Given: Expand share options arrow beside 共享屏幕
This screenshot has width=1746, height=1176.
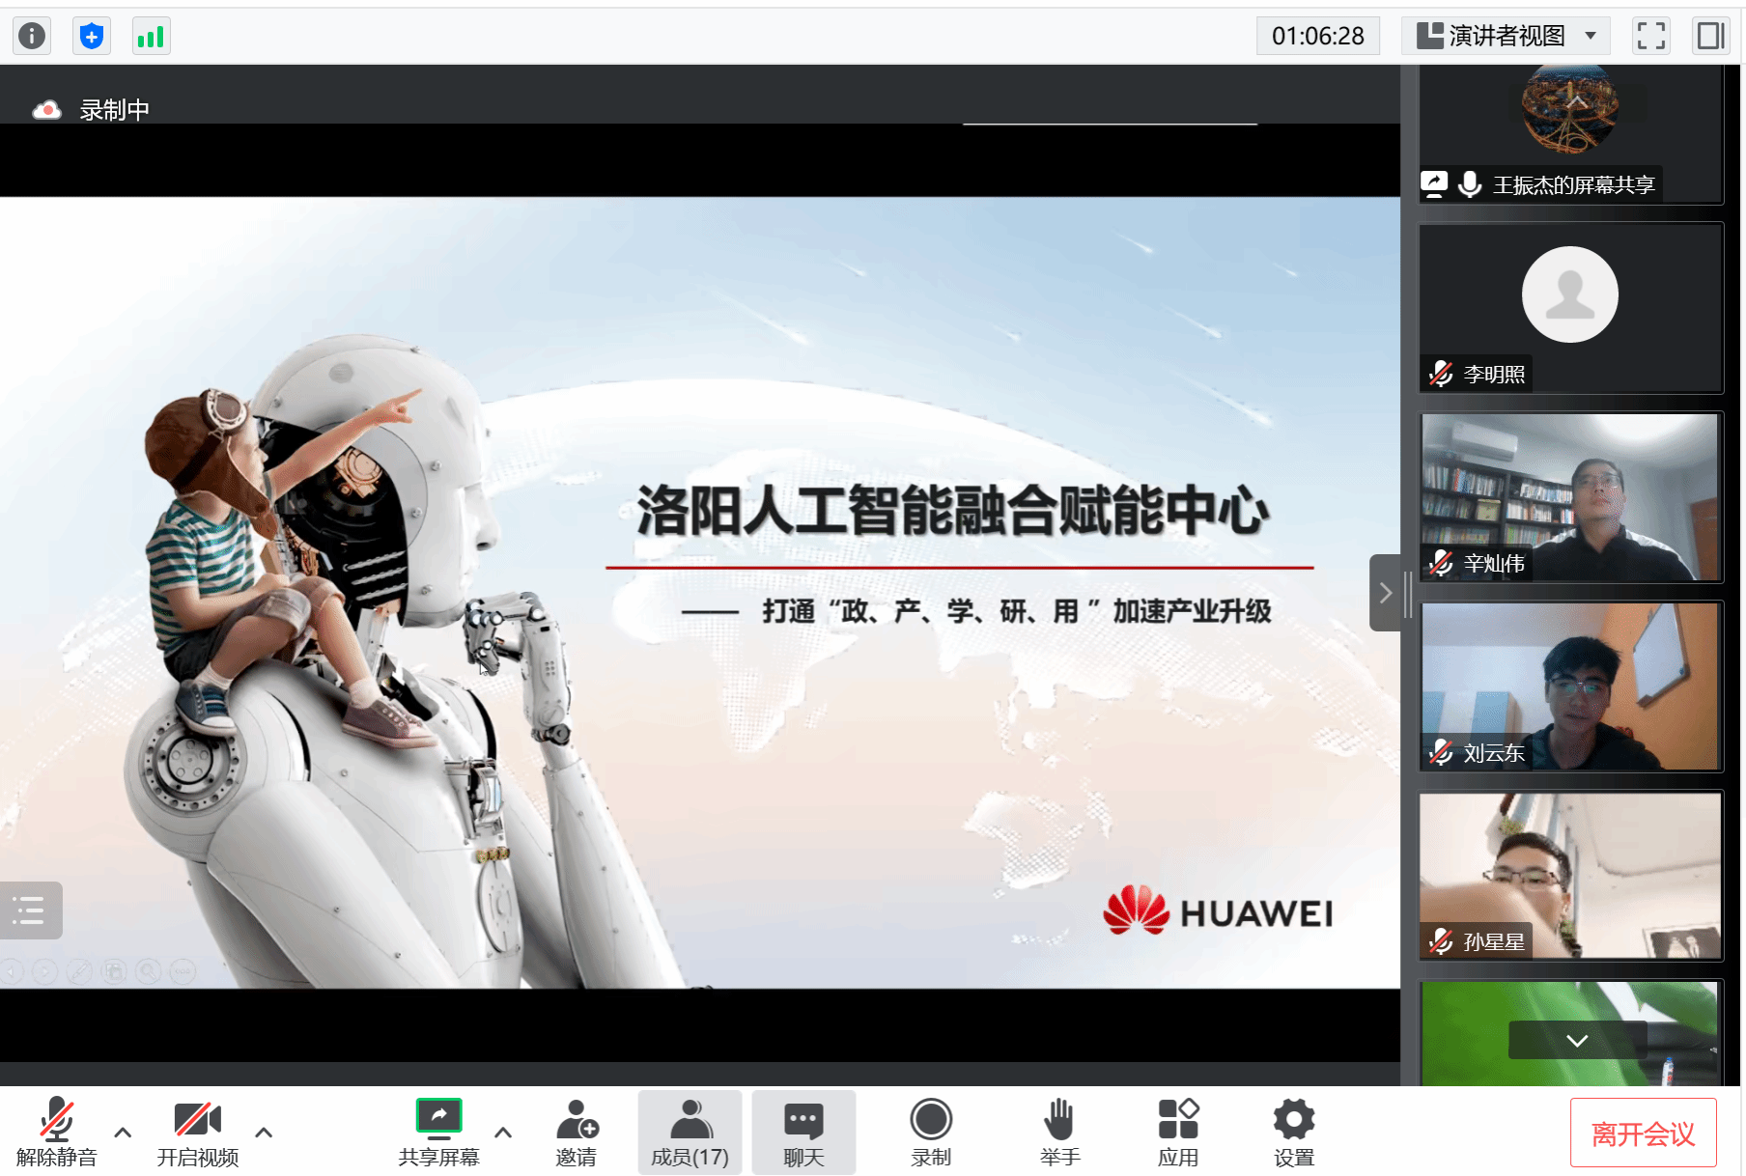Looking at the screenshot, I should [x=503, y=1132].
